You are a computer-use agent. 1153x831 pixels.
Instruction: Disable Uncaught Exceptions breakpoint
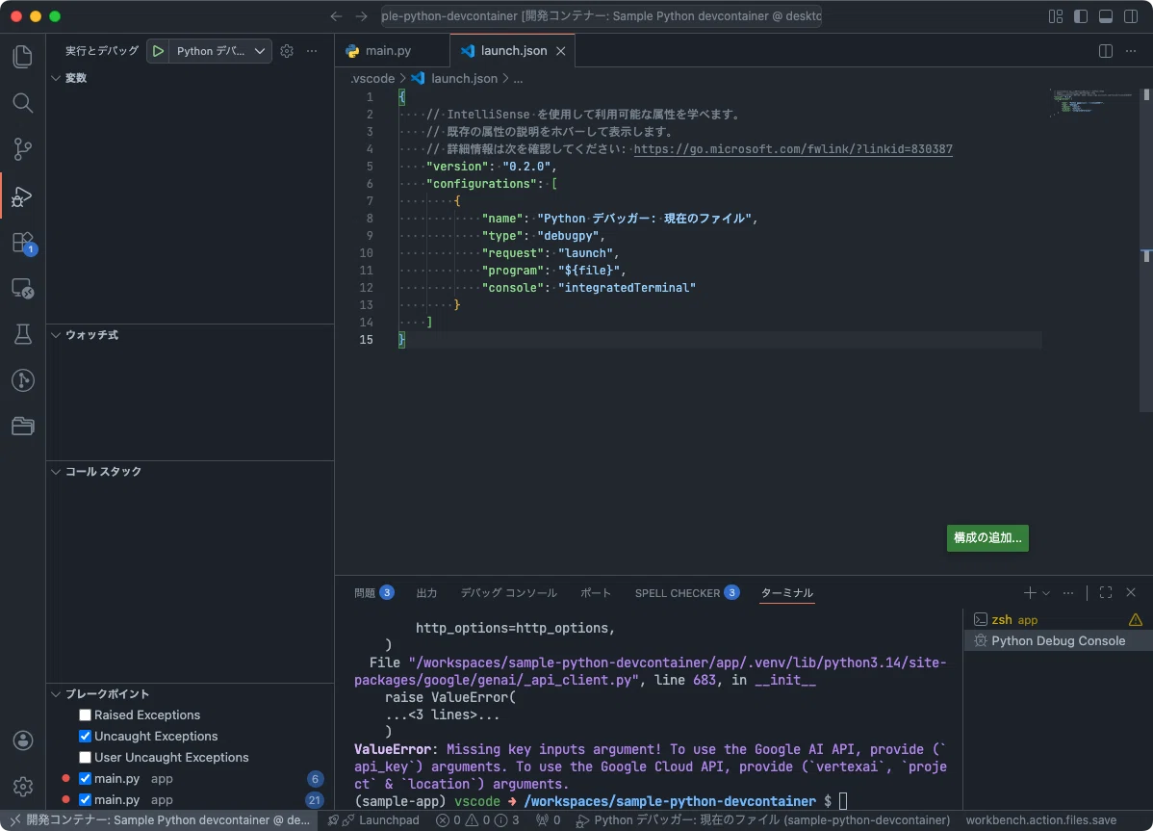click(86, 736)
